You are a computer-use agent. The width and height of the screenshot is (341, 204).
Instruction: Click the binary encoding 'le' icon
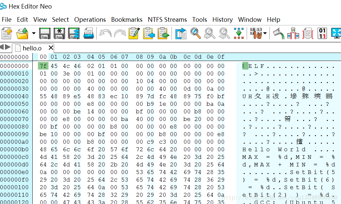coord(256,33)
